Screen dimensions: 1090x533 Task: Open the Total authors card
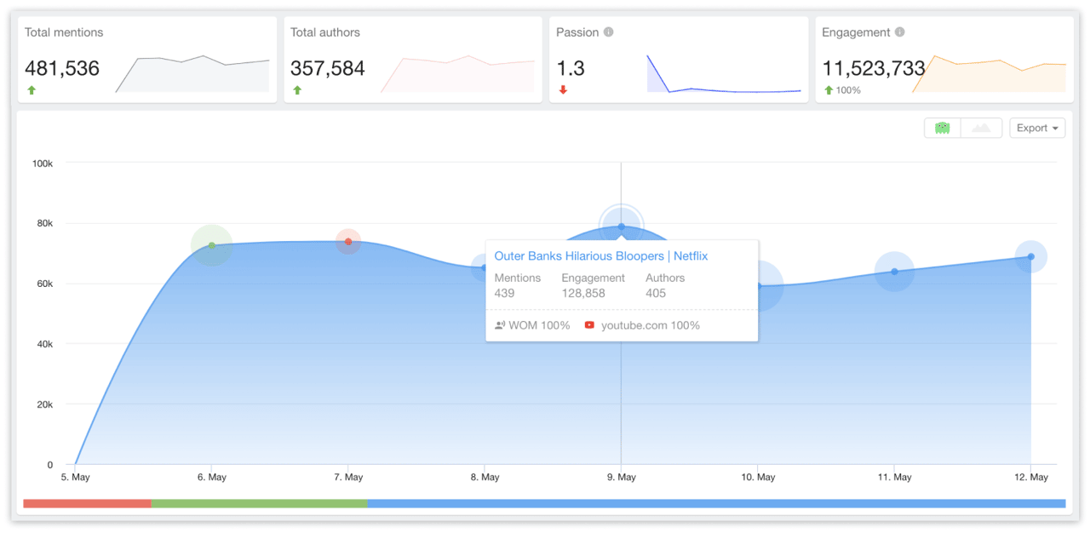[413, 60]
